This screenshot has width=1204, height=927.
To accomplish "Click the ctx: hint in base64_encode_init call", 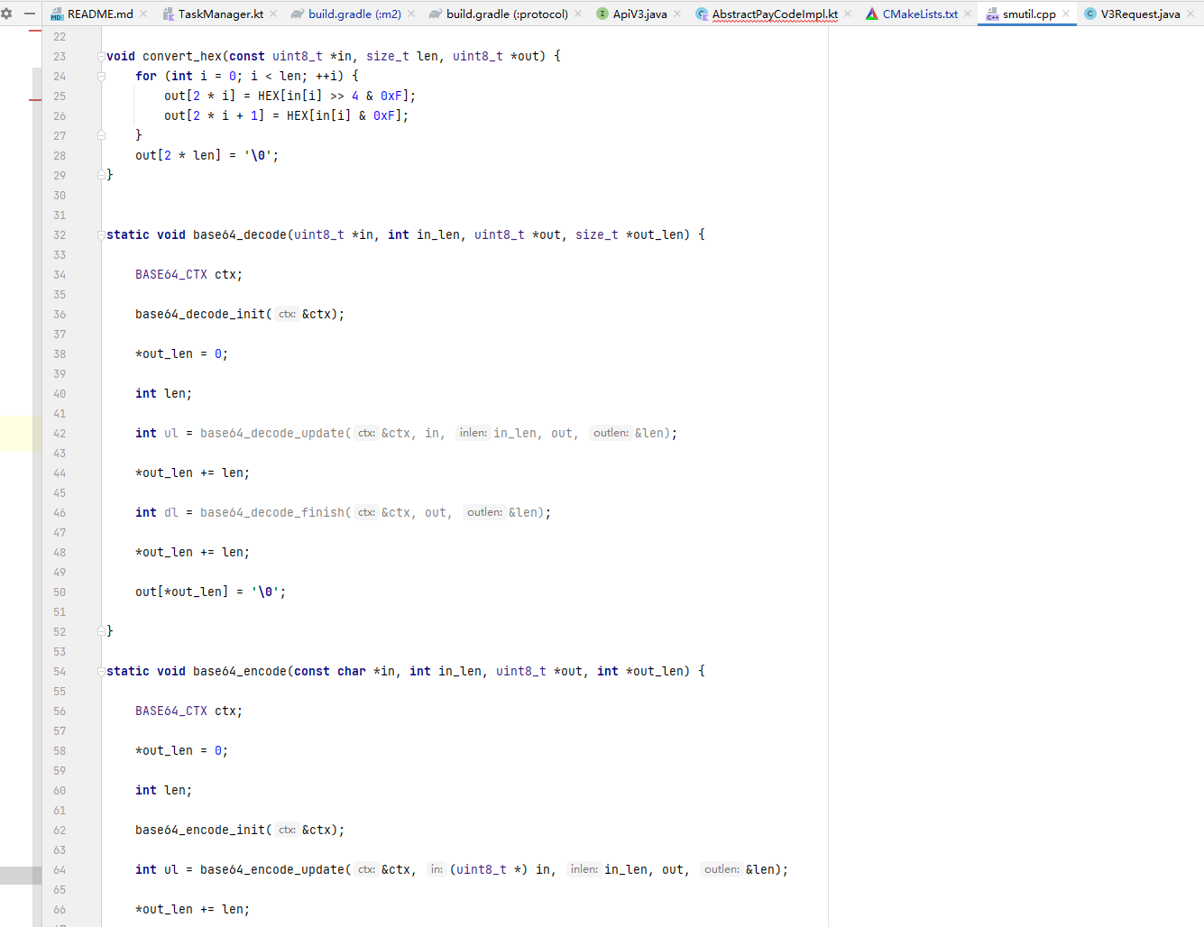I will click(x=287, y=830).
